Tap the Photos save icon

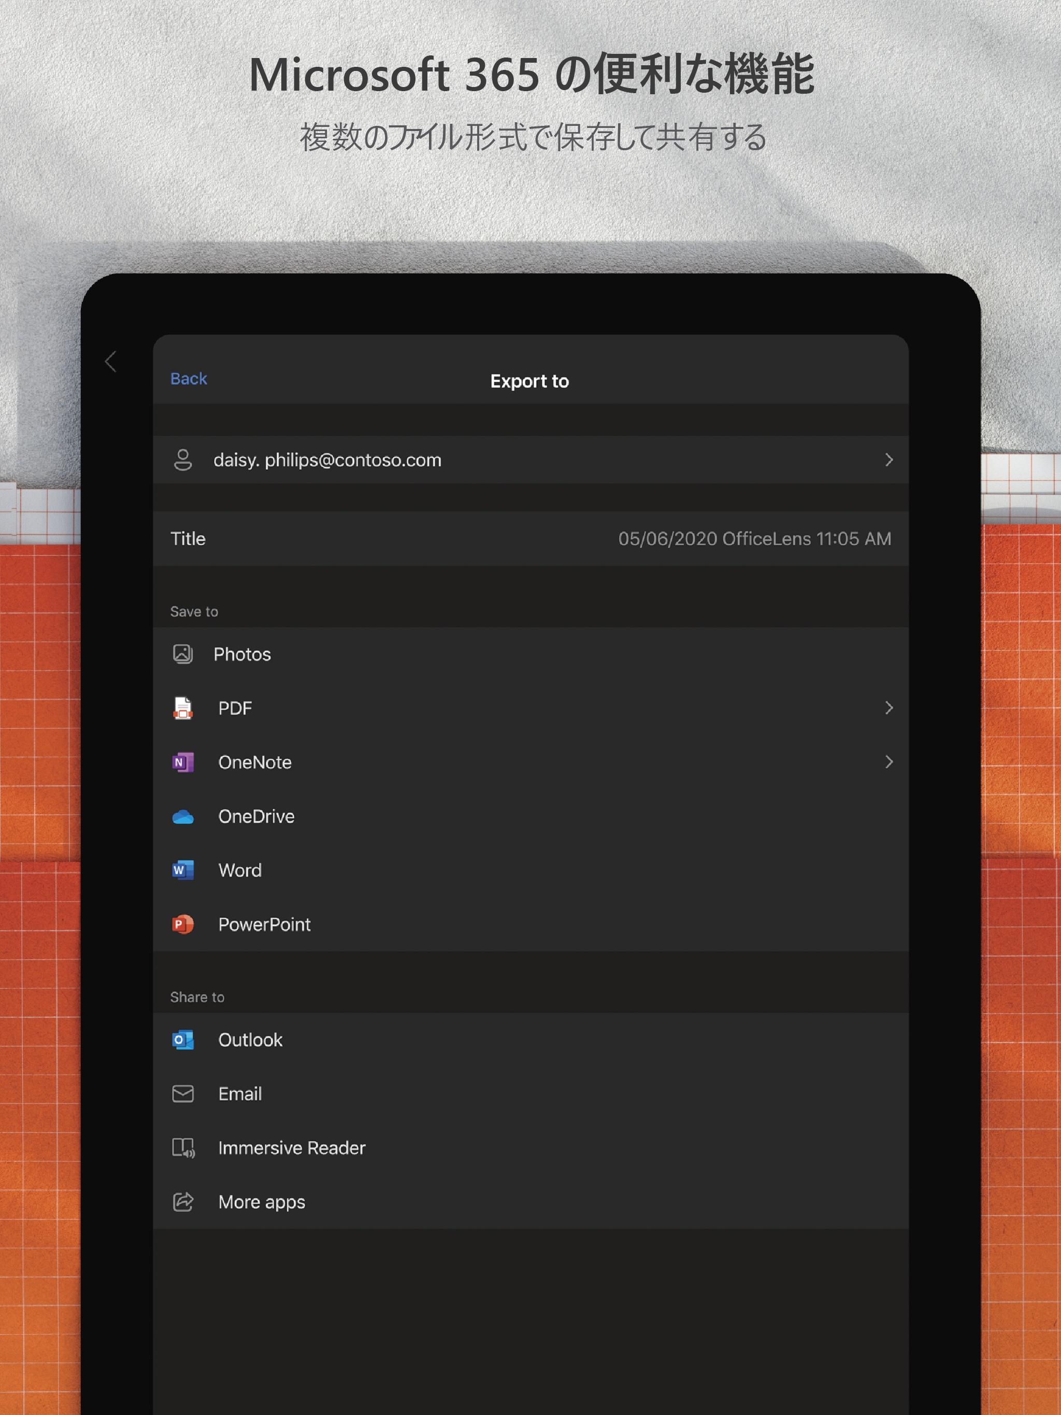point(182,654)
